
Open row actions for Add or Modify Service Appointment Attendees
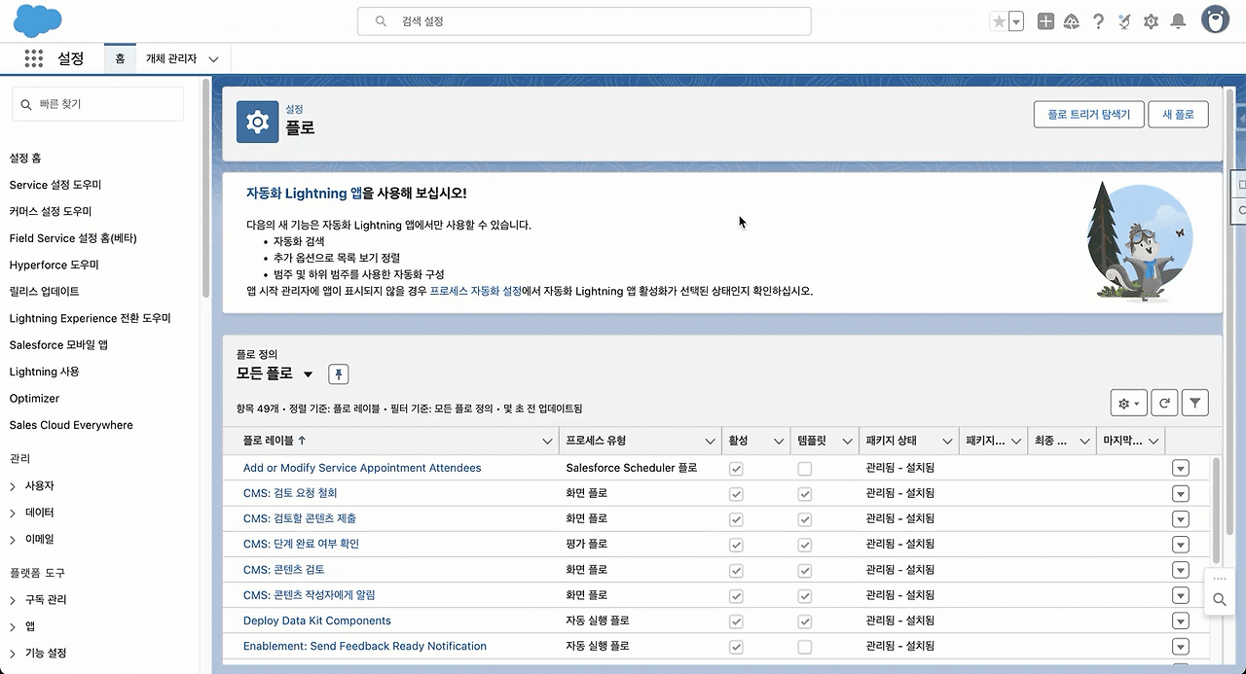pos(1181,469)
